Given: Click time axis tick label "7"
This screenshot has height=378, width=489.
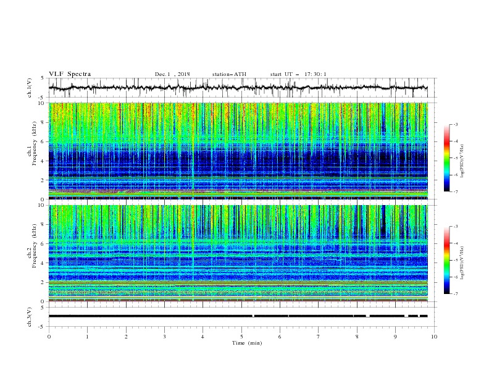Looking at the screenshot, I should point(318,337).
